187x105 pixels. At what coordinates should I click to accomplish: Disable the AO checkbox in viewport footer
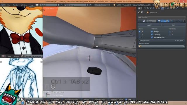coord(127,99)
